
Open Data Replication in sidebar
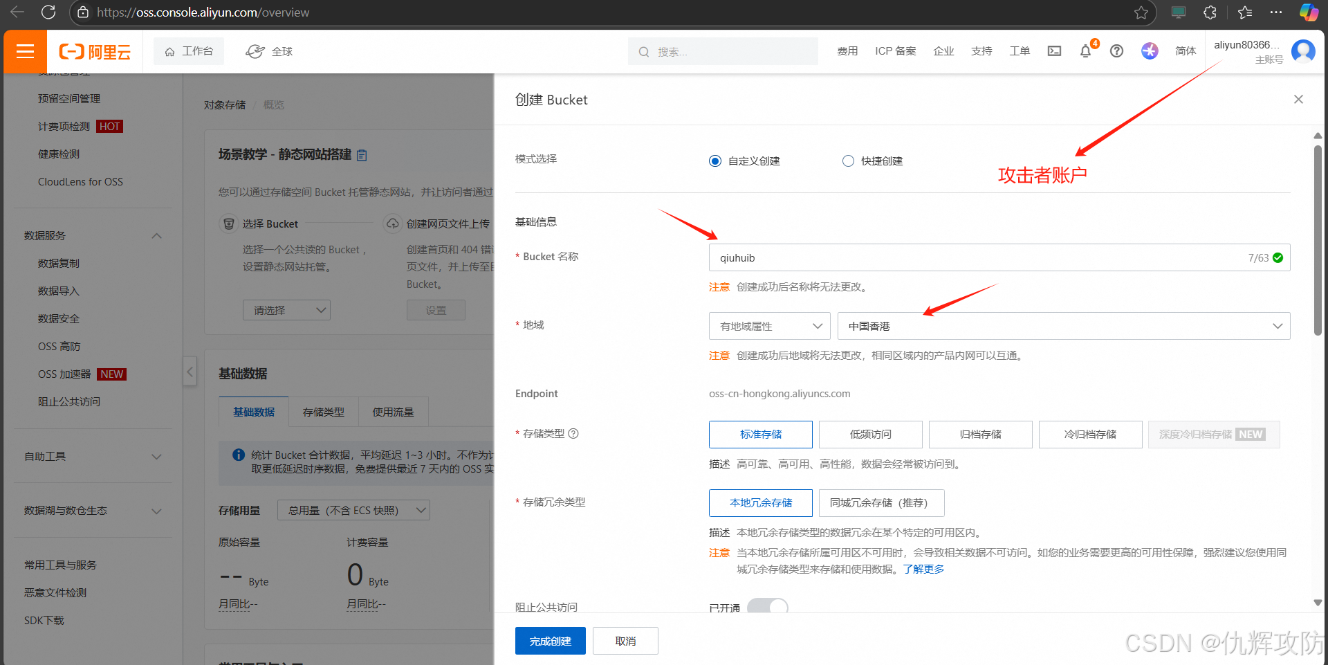59,263
